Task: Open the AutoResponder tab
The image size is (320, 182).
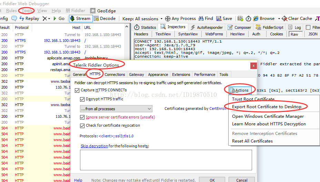Action: [207, 27]
